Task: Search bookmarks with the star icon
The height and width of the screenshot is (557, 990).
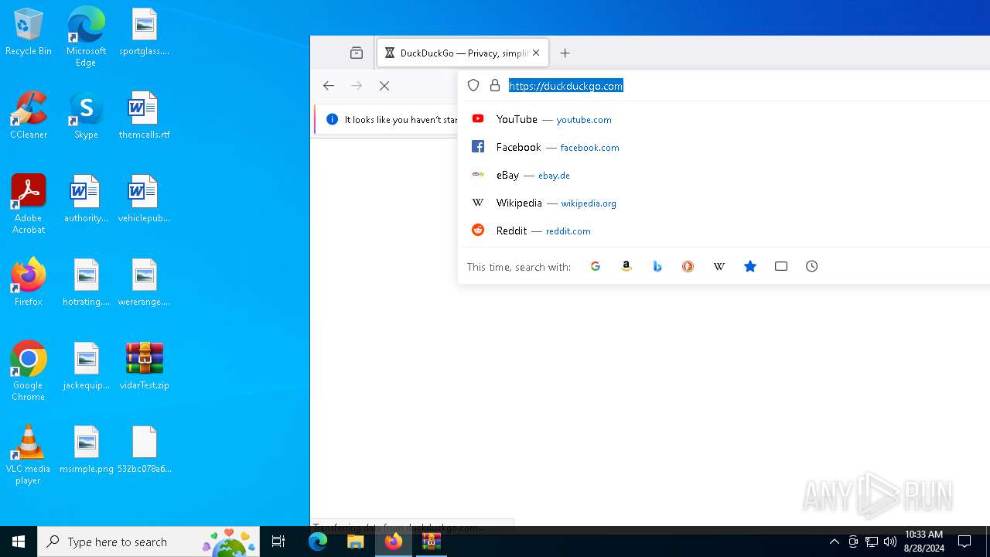Action: 750,266
